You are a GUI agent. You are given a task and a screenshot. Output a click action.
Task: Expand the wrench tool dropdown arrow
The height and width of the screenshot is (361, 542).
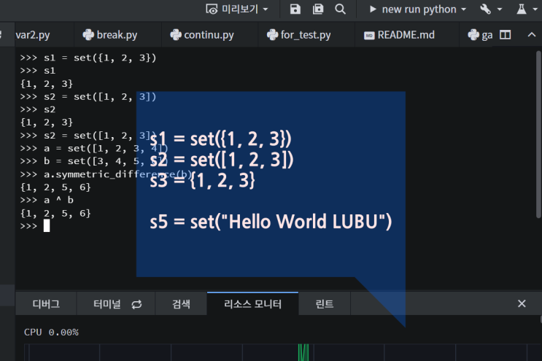point(500,9)
